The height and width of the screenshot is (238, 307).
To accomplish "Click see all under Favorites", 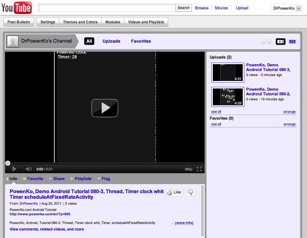I will coord(216,124).
